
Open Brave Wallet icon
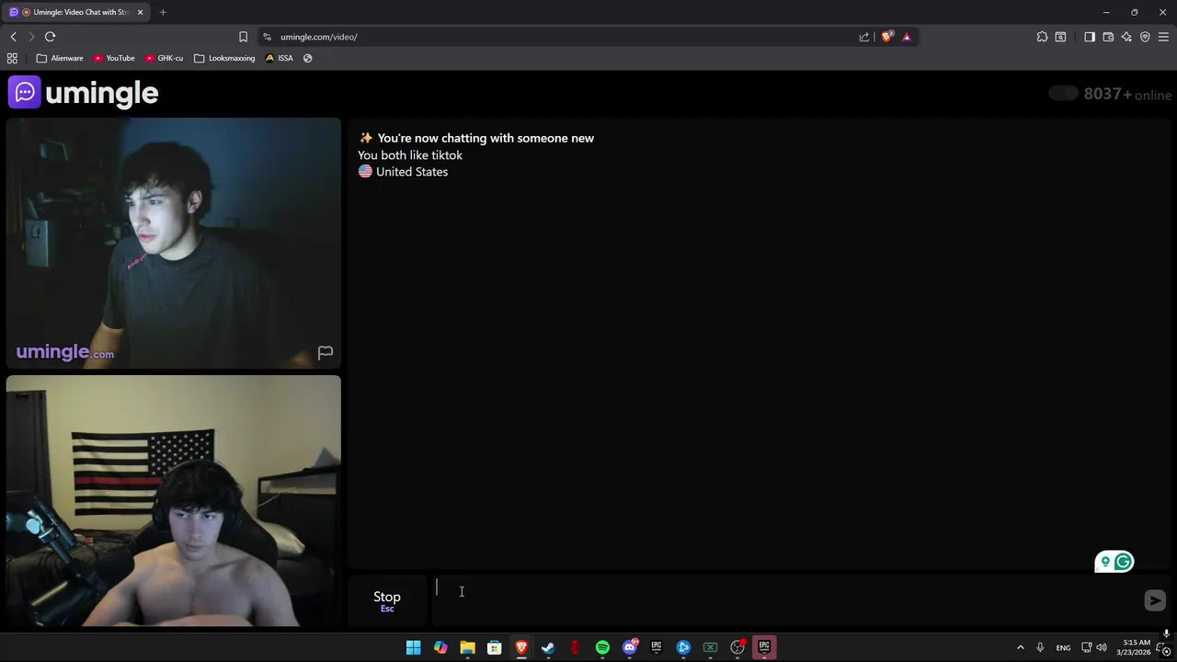click(x=1108, y=37)
